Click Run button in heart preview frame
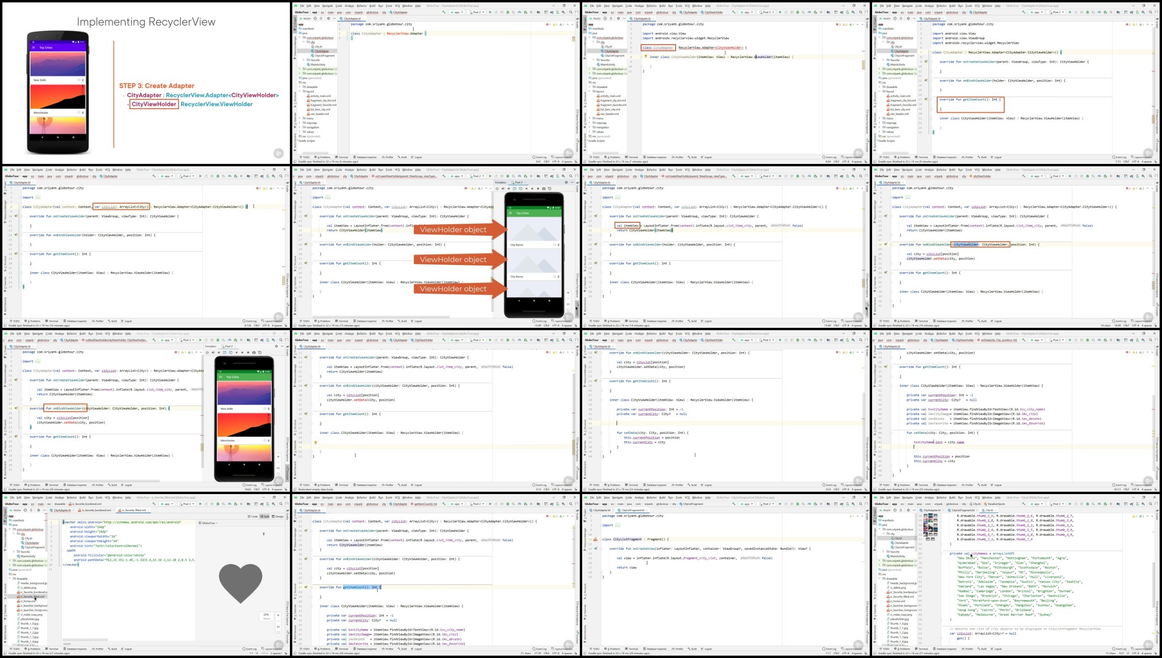 pyautogui.click(x=200, y=504)
